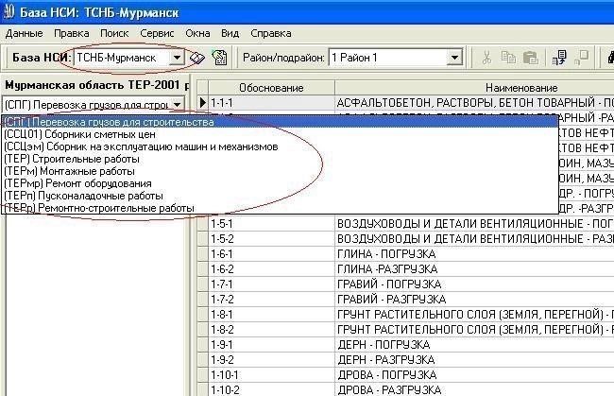Click cell 1-6-2
Image resolution: width=614 pixels, height=396 pixels.
[271, 269]
